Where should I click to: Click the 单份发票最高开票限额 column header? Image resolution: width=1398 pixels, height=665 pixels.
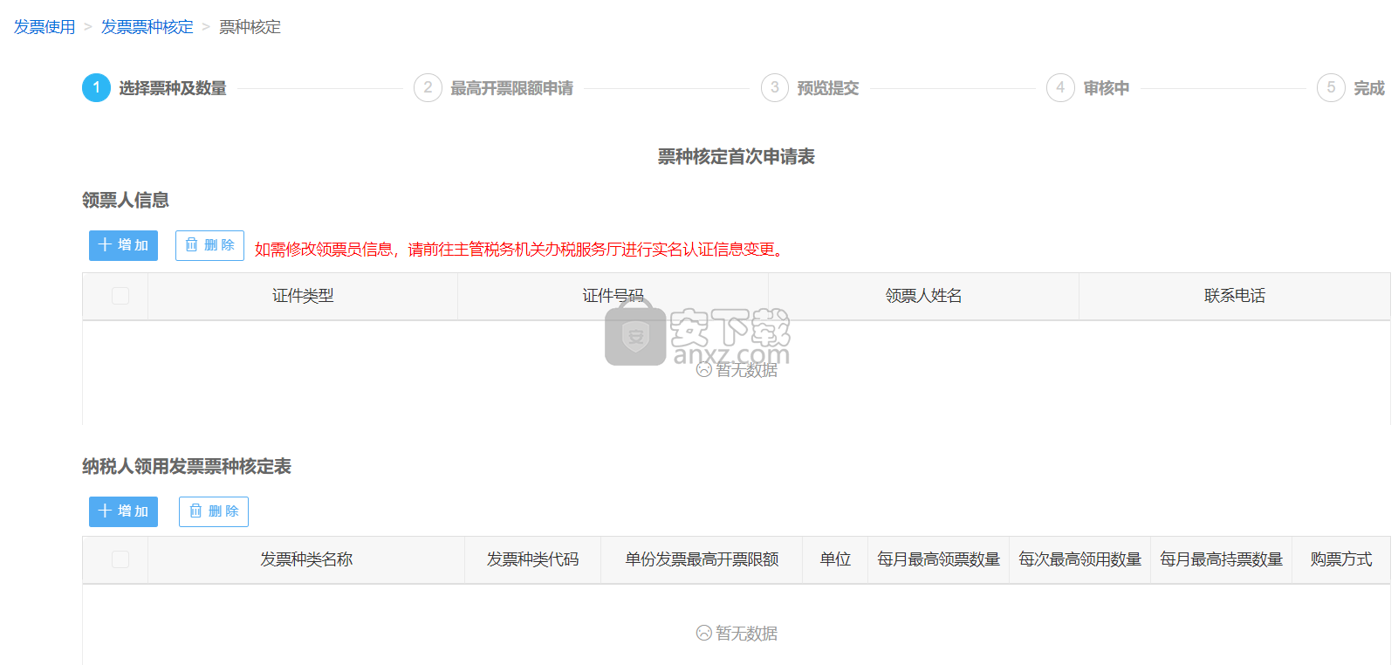[702, 559]
